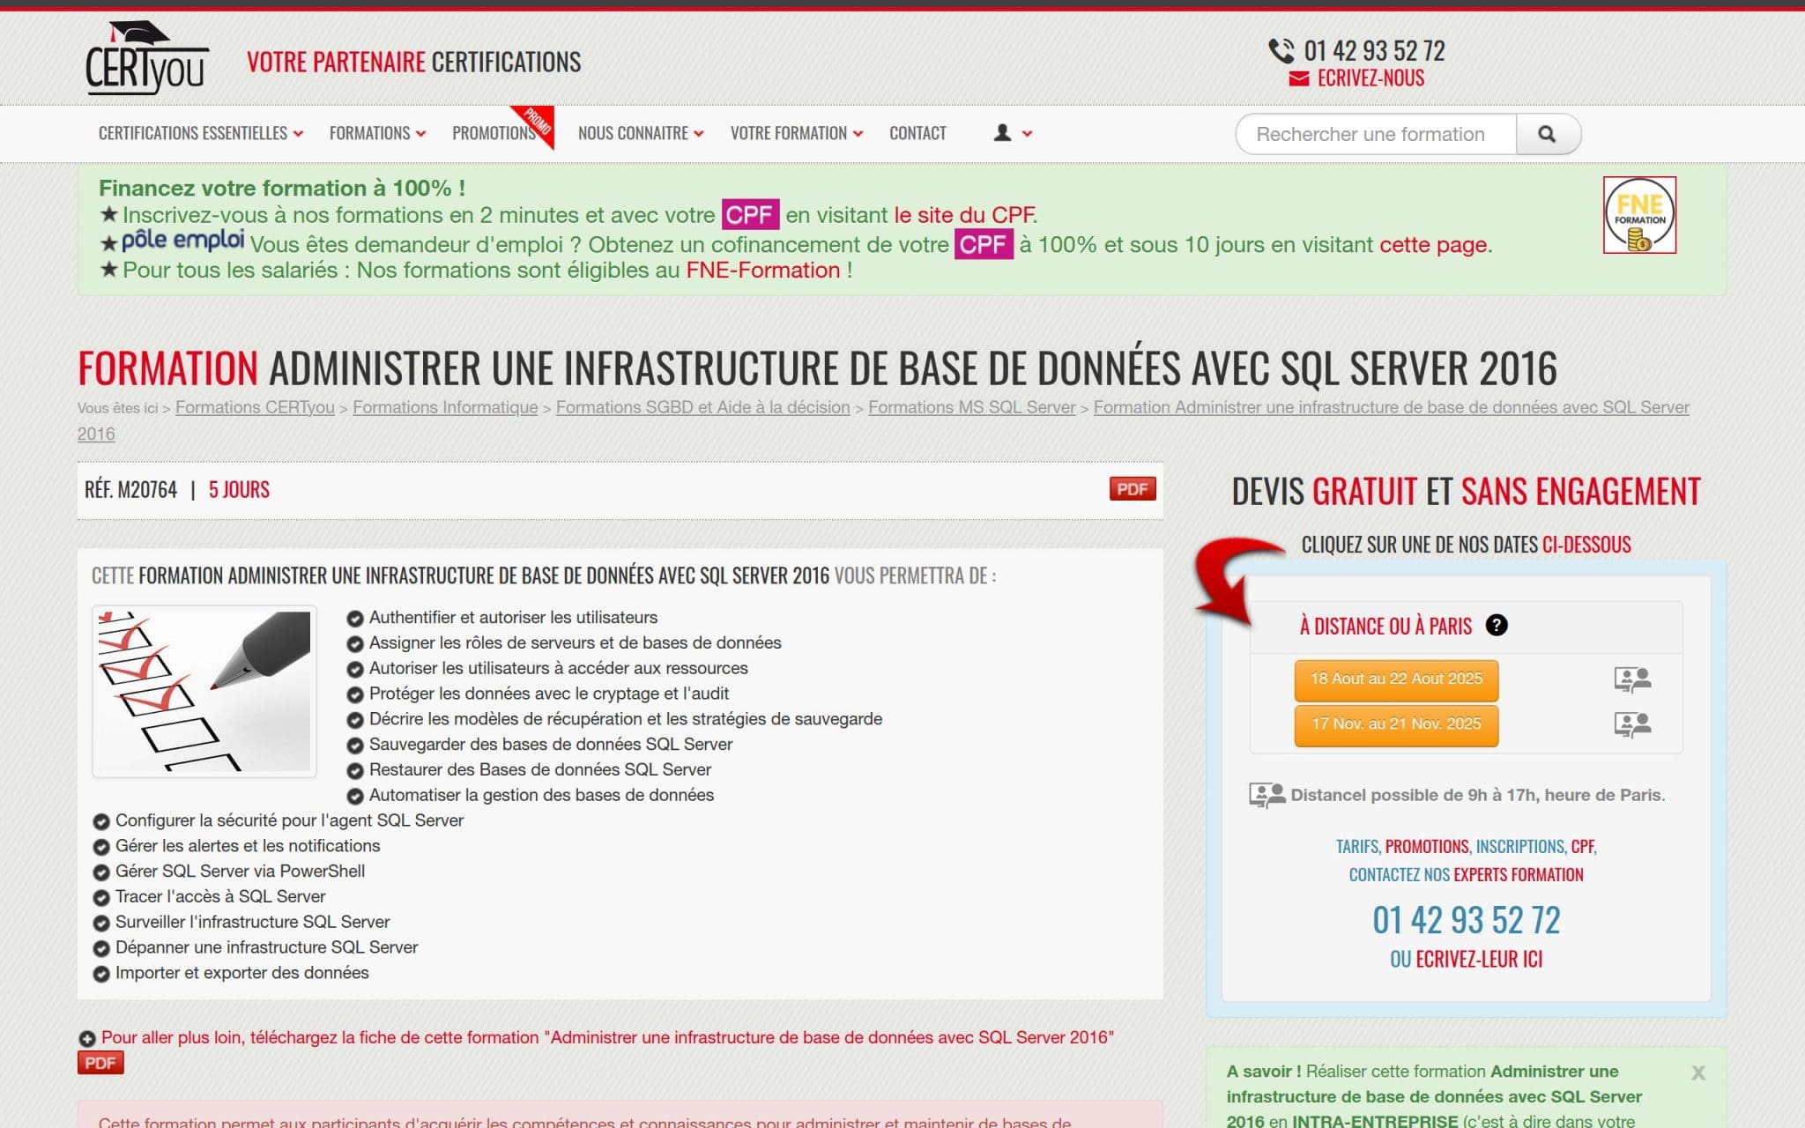Screen dimensions: 1805x1128
Task: Expand Certifications Essentielles menu
Action: click(x=201, y=133)
